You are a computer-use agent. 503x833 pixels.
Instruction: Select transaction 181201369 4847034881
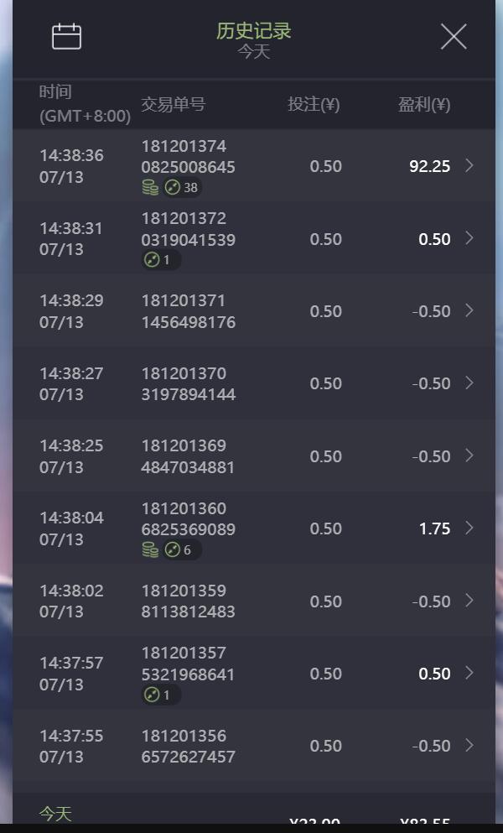188,456
